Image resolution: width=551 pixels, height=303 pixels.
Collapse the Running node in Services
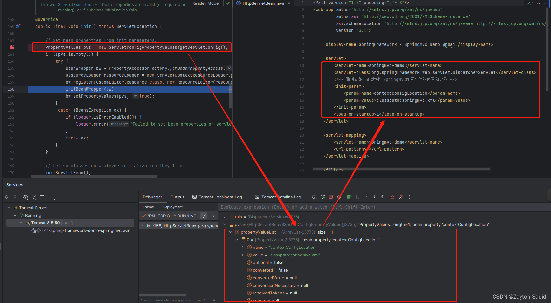tap(15, 215)
